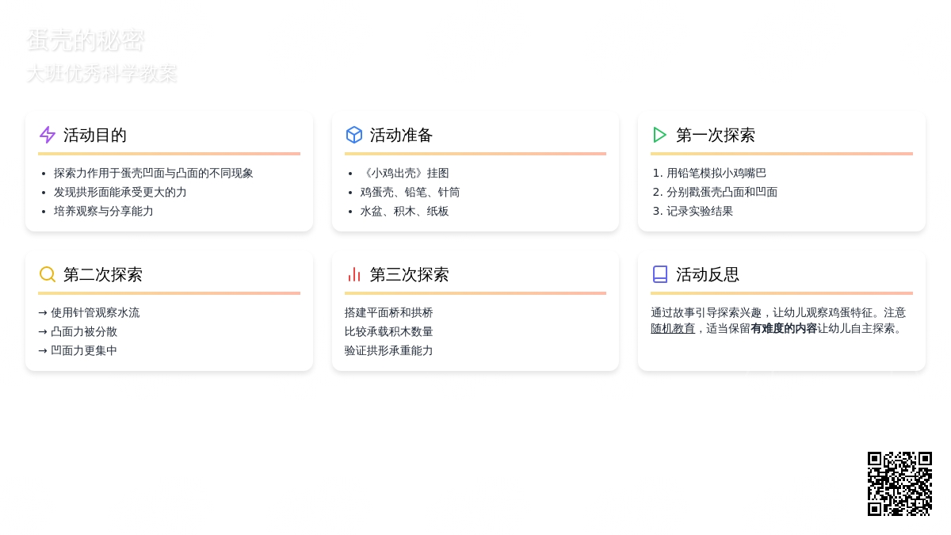Click the 活动目的 card heading

[95, 136]
